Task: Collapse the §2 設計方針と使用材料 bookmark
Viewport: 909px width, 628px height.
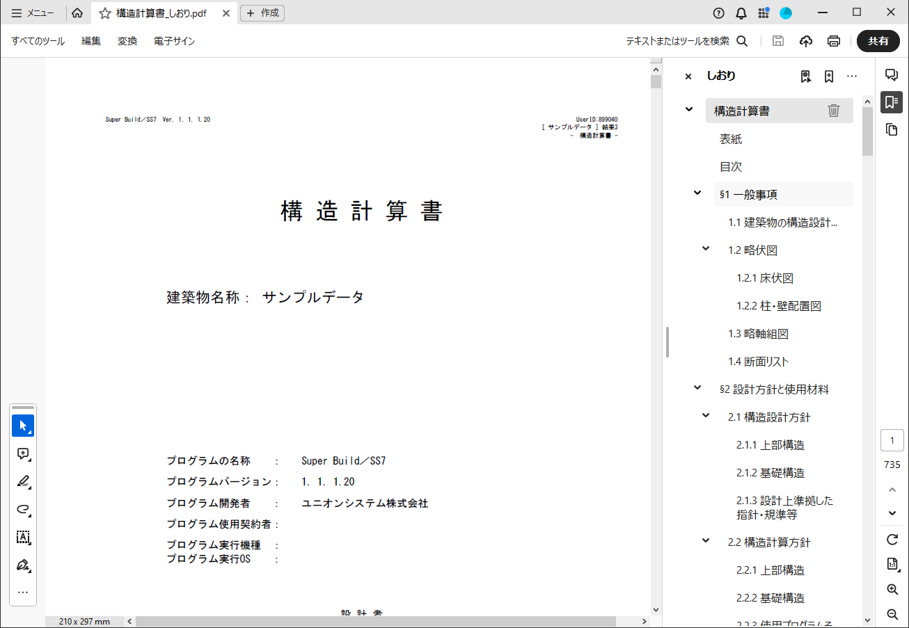Action: point(697,387)
